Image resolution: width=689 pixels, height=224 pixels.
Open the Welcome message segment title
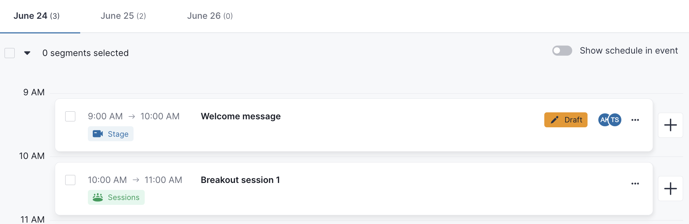pos(241,117)
